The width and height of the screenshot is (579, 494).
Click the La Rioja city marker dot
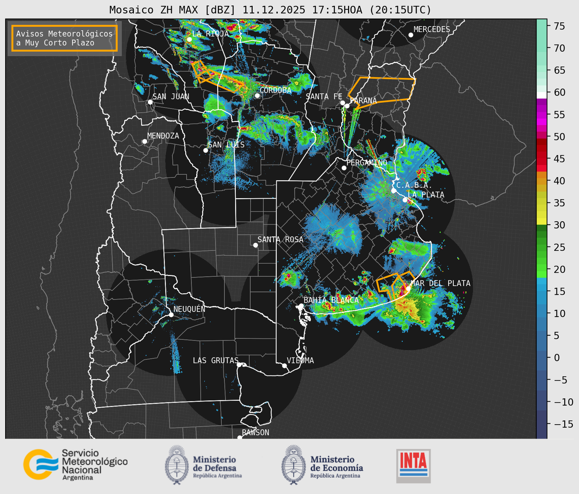(189, 40)
